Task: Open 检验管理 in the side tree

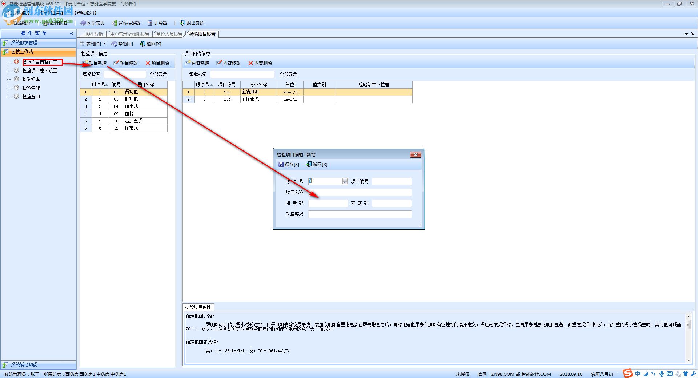Action: pos(31,88)
